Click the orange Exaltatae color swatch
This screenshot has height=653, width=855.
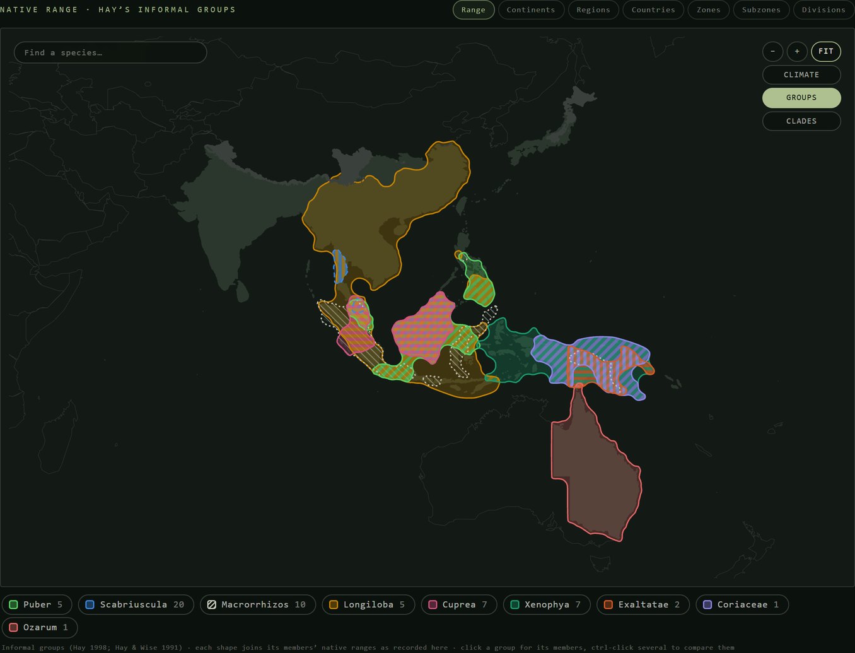[608, 604]
